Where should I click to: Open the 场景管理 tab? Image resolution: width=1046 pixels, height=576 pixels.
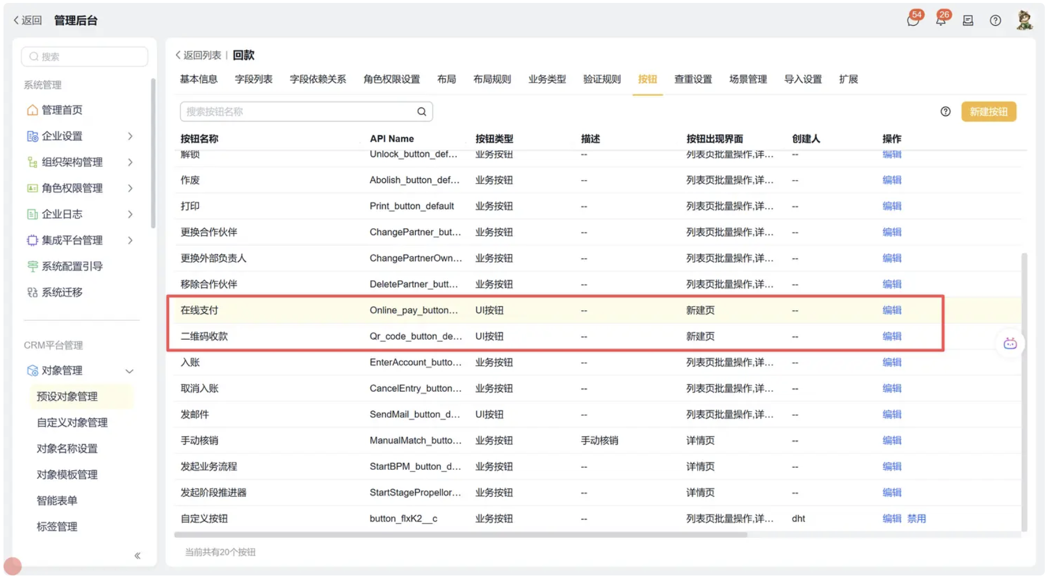[748, 79]
